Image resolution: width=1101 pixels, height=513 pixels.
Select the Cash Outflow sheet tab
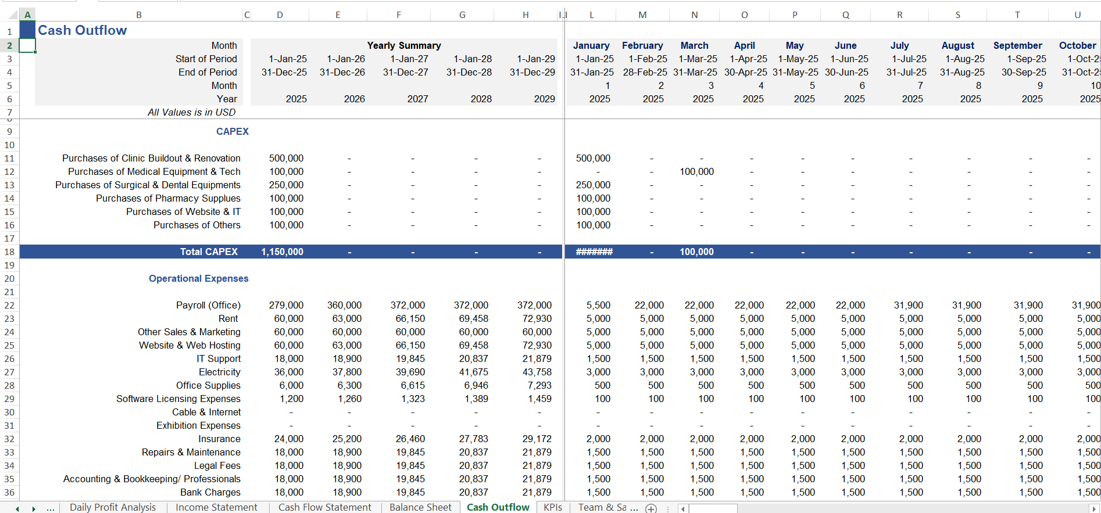[x=498, y=507]
